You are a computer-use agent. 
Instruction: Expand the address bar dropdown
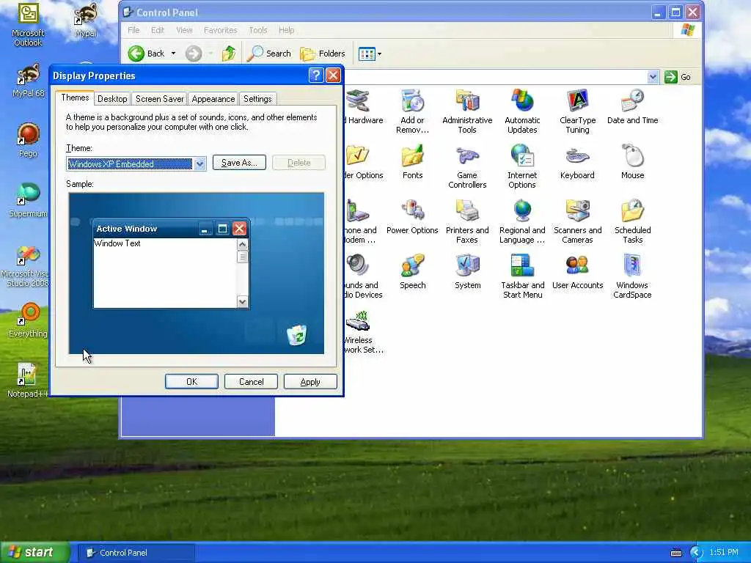coord(652,76)
